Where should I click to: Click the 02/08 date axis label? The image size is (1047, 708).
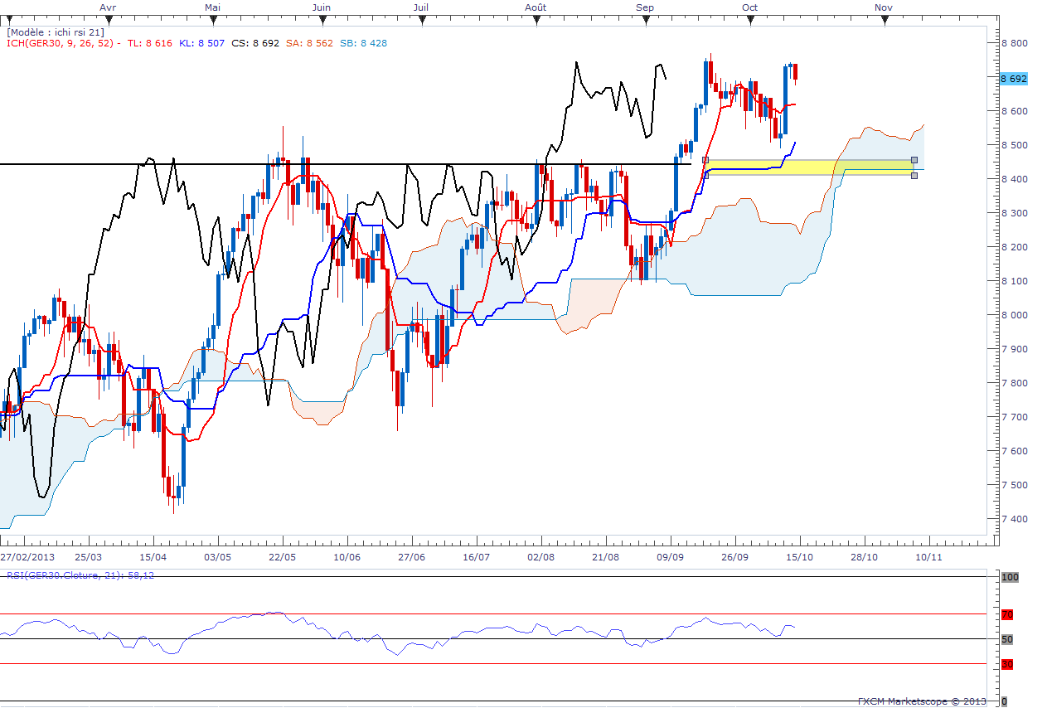pos(540,557)
